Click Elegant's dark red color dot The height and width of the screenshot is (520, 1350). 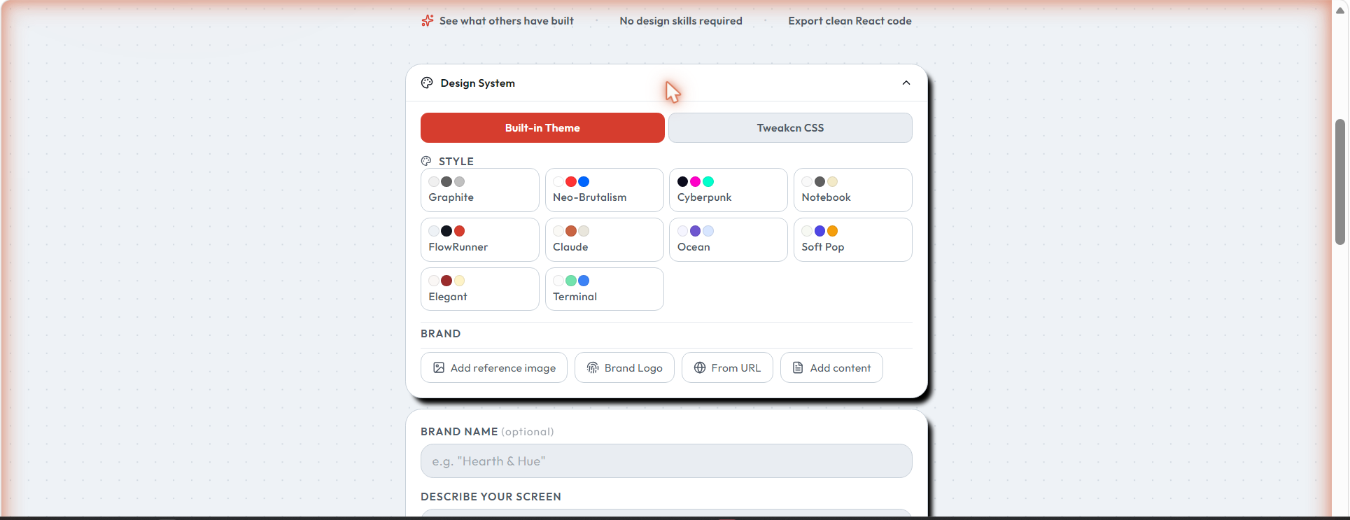447,281
